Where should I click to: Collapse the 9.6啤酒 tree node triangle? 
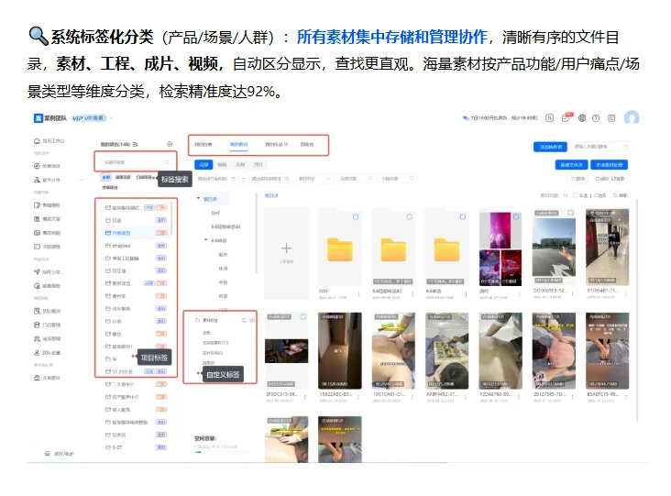click(206, 240)
